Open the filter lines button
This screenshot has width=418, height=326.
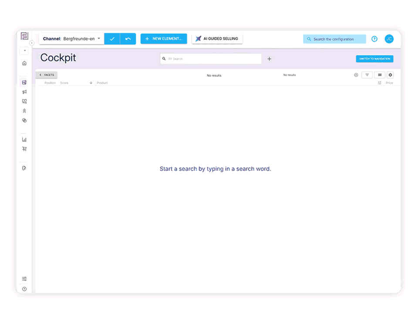click(367, 75)
